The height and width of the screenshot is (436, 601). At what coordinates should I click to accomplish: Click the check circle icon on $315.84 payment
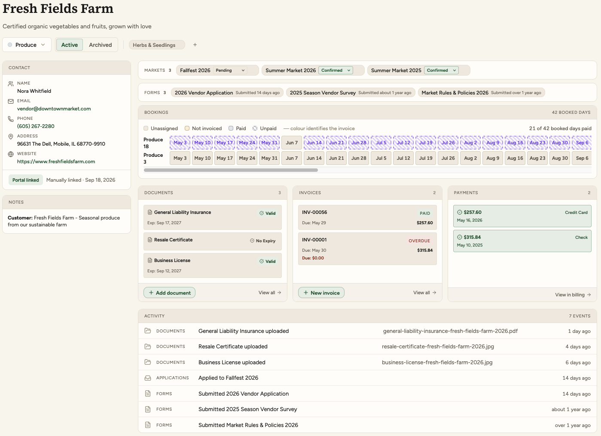pyautogui.click(x=460, y=237)
